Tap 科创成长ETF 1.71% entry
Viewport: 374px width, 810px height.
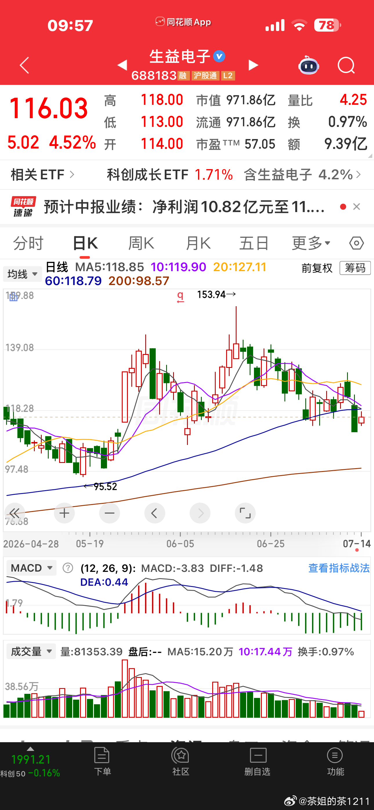pos(170,174)
